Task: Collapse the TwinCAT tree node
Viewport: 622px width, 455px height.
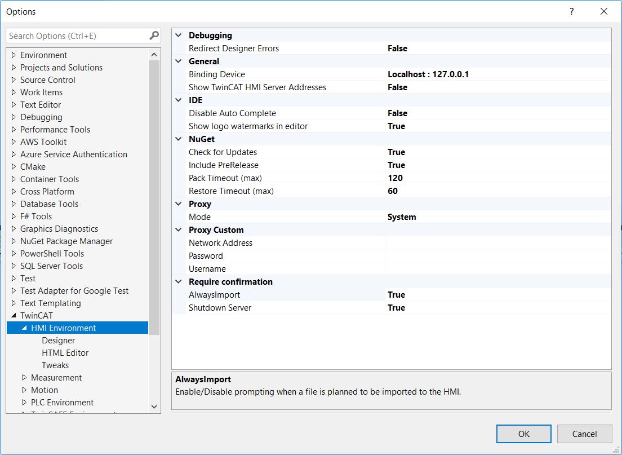Action: click(14, 315)
